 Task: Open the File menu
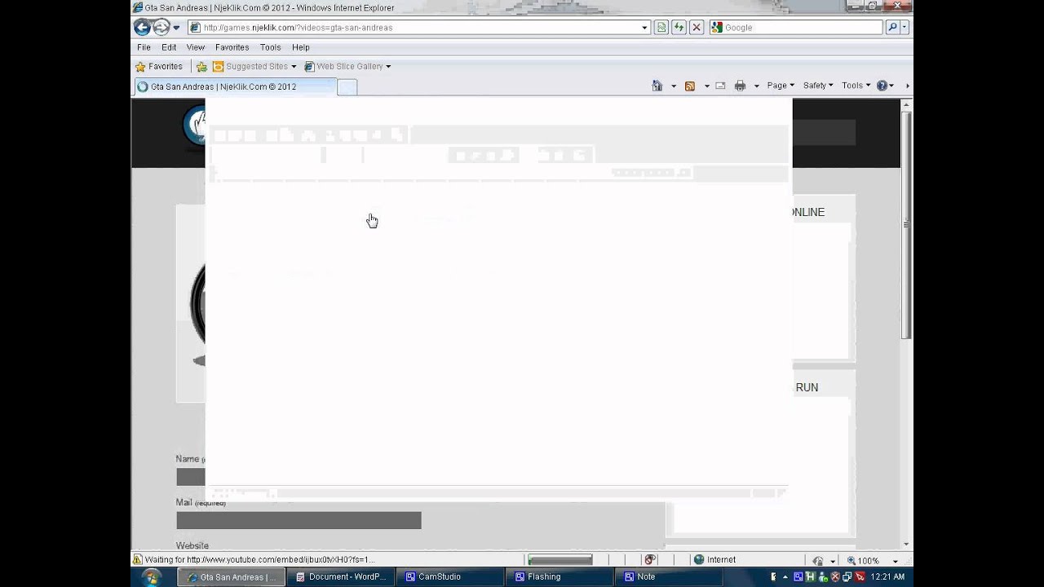(144, 47)
